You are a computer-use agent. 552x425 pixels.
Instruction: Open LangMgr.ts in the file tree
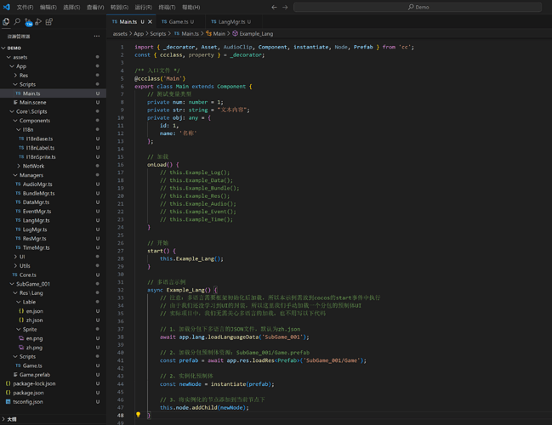point(37,220)
